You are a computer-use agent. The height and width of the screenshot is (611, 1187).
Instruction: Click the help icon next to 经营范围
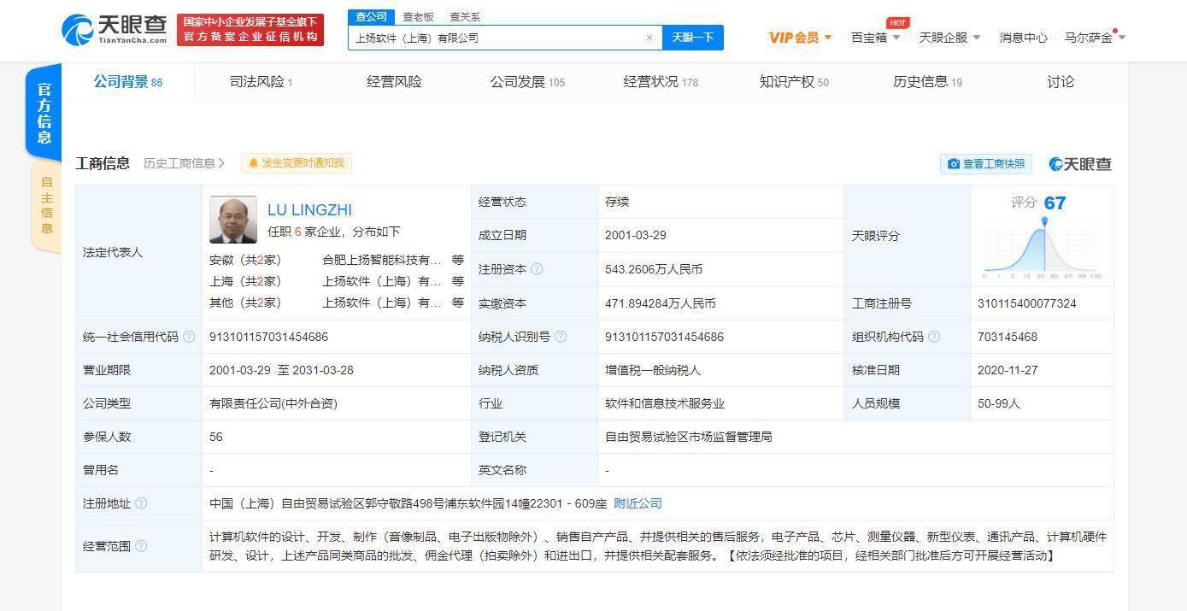[x=141, y=546]
